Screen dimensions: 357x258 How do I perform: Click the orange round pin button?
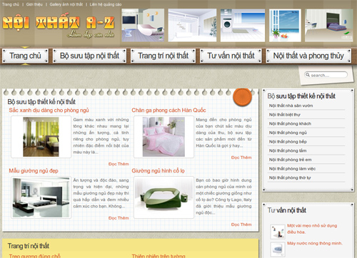242,97
